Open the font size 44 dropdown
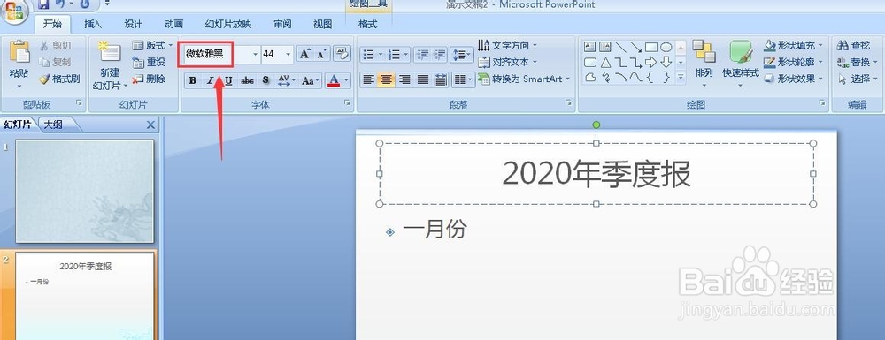Viewport: 885px width, 340px height. point(289,54)
